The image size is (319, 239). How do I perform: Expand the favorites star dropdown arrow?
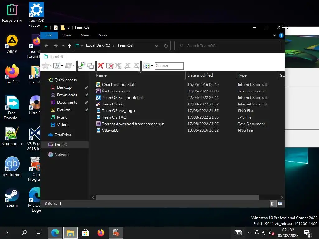click(x=50, y=66)
